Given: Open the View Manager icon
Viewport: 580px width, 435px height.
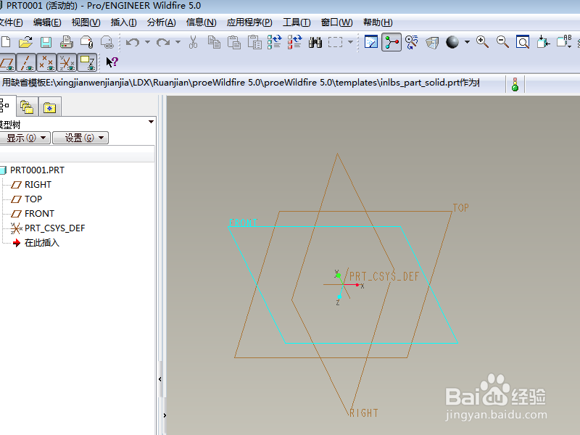Looking at the screenshot, I should pyautogui.click(x=432, y=42).
